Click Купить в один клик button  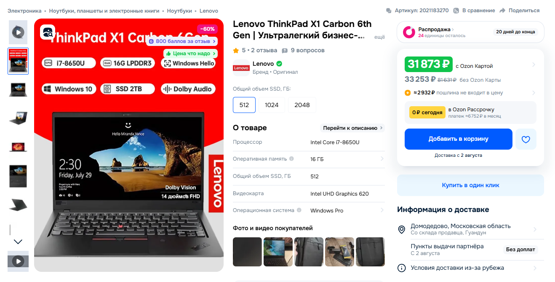[470, 185]
